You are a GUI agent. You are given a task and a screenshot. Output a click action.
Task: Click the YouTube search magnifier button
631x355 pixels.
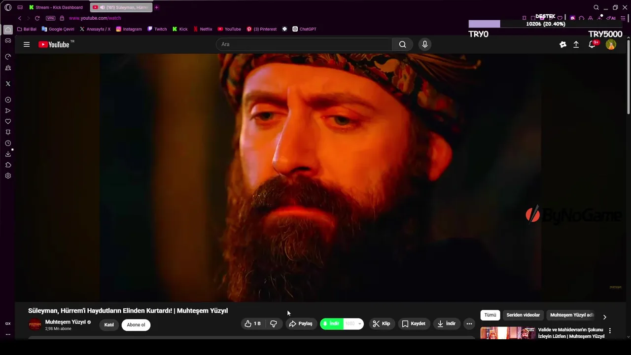pyautogui.click(x=403, y=44)
